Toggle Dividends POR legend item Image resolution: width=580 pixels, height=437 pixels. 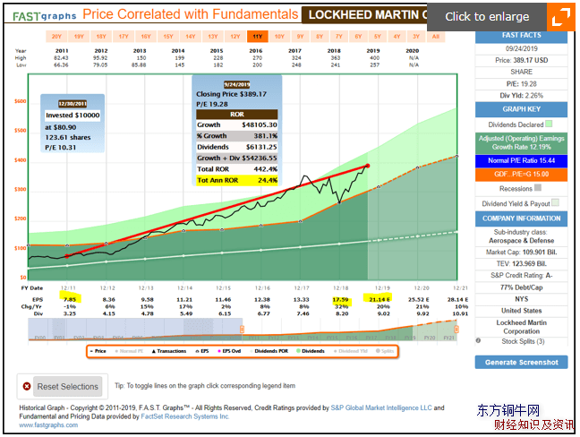tap(269, 351)
